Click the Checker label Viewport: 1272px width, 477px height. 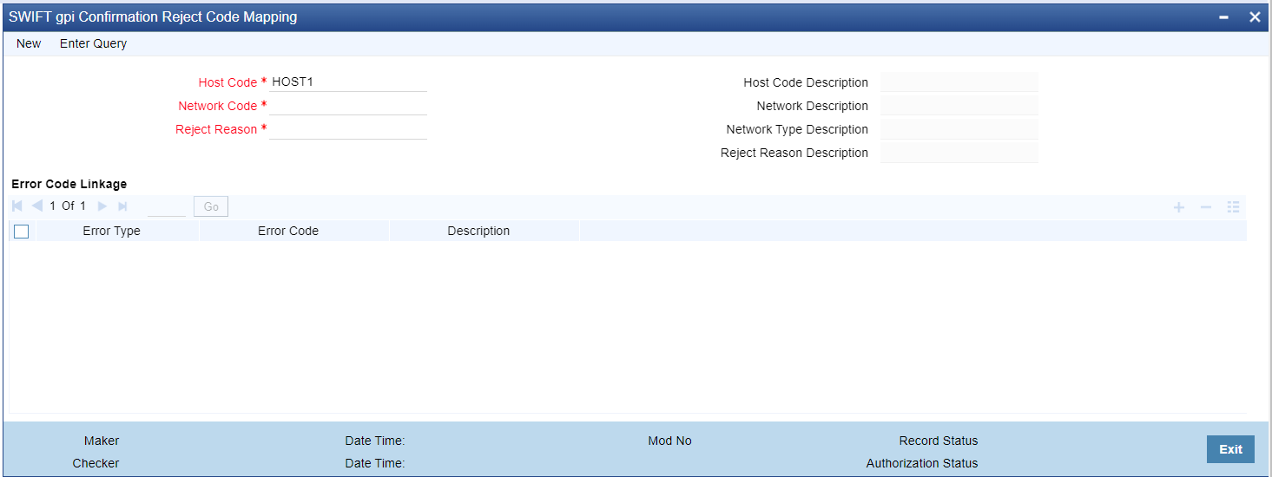tap(96, 463)
